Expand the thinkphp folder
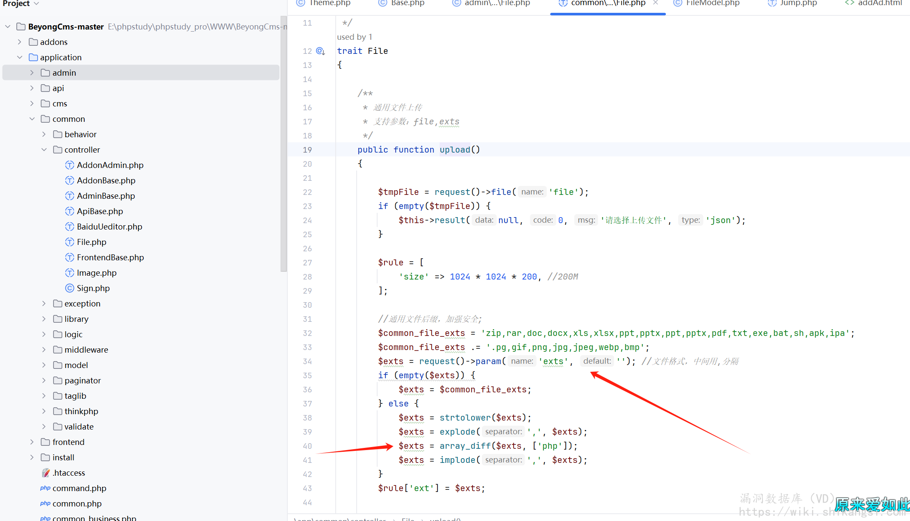Image resolution: width=910 pixels, height=521 pixels. [x=44, y=411]
